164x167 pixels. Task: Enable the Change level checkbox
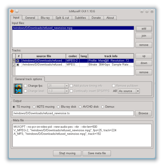coord(25,91)
